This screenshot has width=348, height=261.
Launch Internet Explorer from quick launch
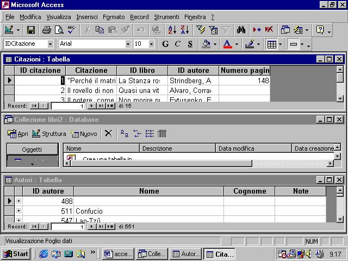pyautogui.click(x=43, y=254)
